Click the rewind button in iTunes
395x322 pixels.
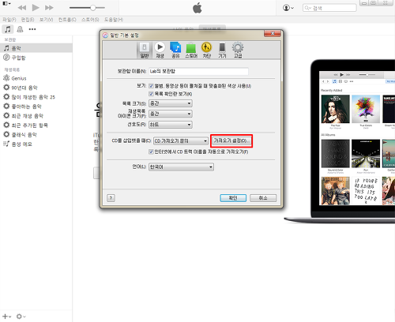click(x=22, y=8)
